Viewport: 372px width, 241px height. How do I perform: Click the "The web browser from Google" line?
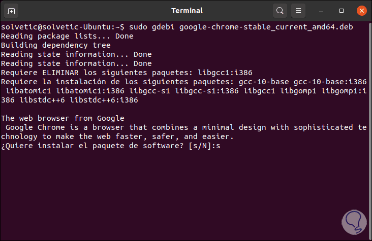point(63,118)
